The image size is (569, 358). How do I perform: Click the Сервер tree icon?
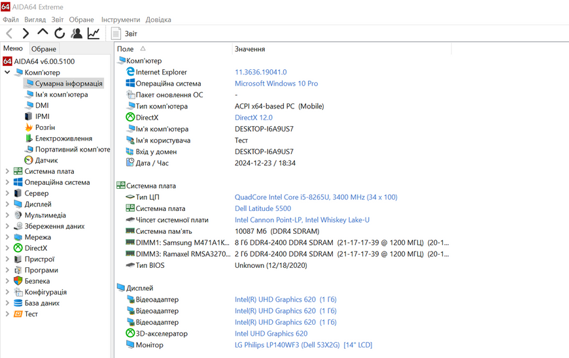point(18,193)
